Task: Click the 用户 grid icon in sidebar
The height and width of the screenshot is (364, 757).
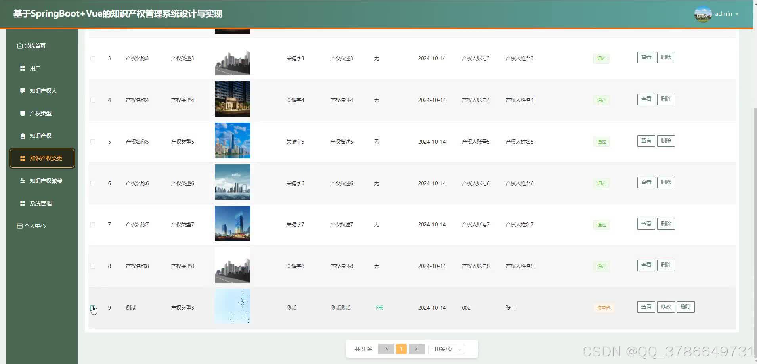Action: click(x=23, y=68)
